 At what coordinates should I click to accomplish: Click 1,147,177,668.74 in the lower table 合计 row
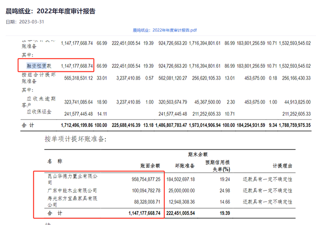[x=144, y=213]
